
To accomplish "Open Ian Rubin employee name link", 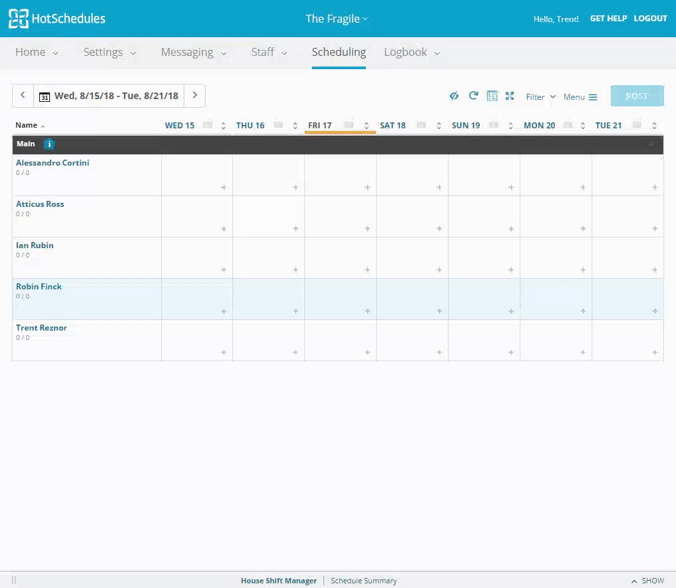I will [x=35, y=245].
